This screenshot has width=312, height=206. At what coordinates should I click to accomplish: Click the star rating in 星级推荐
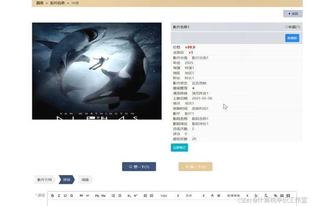193,88
